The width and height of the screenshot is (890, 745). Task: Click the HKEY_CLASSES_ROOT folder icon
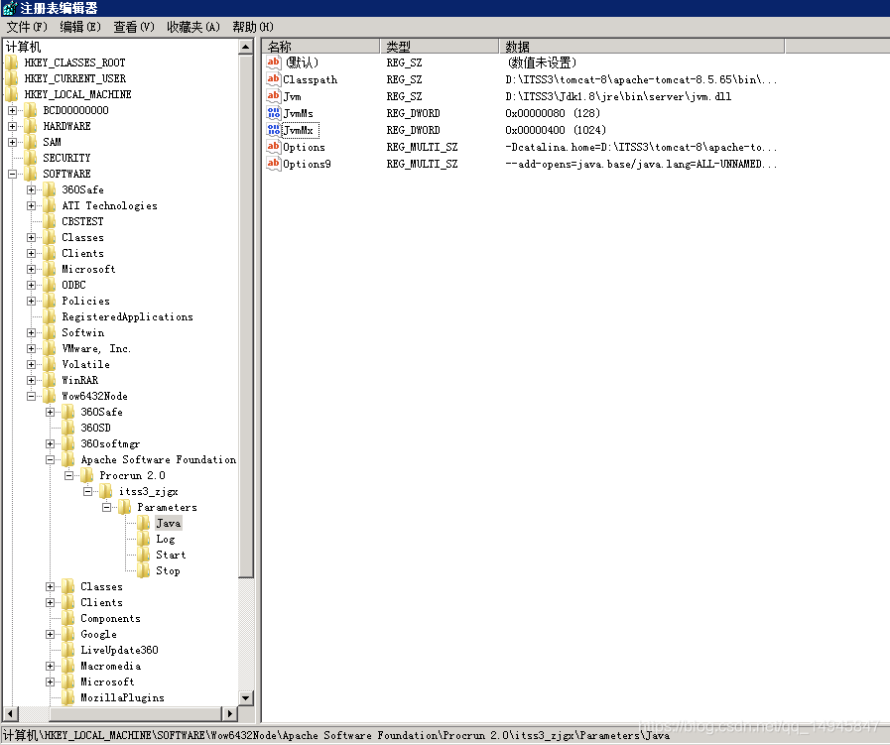pos(12,62)
